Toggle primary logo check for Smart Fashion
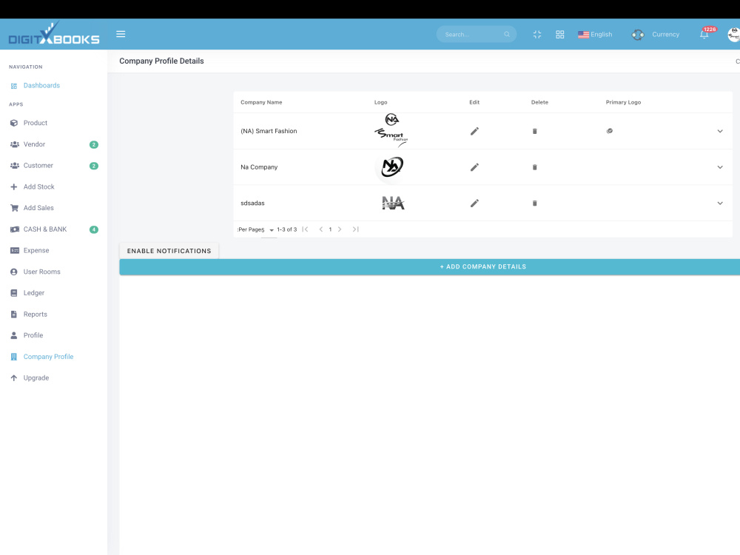The height and width of the screenshot is (555, 740). pos(610,131)
